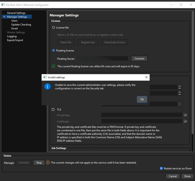This screenshot has width=195, height=181.
Task: Adjust the second spinner stepper below it
Action: (x=180, y=93)
